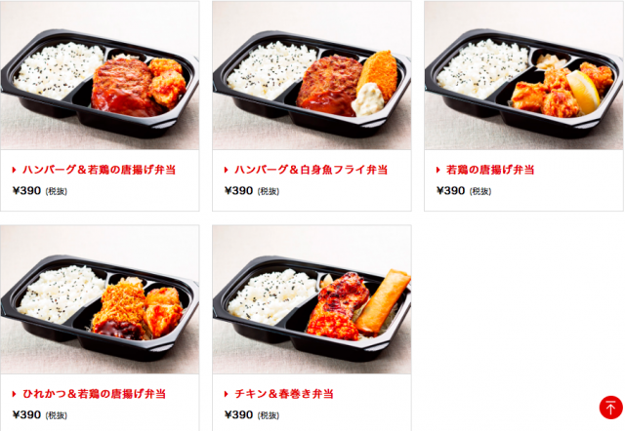Open ハンバーグ＆若鶏の唐揚げ弁当 product link

pos(99,170)
